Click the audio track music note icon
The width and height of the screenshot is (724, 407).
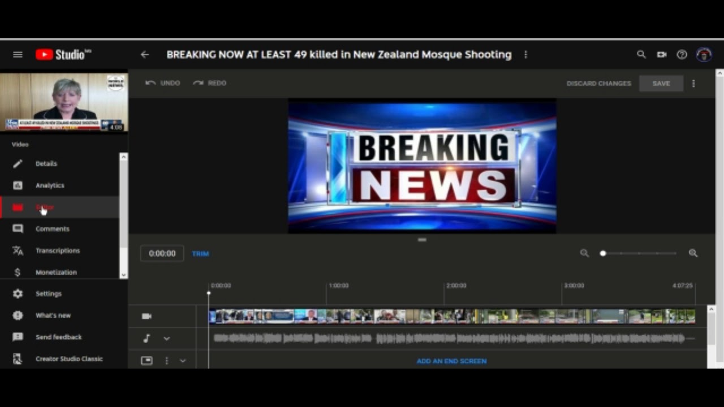click(x=146, y=338)
